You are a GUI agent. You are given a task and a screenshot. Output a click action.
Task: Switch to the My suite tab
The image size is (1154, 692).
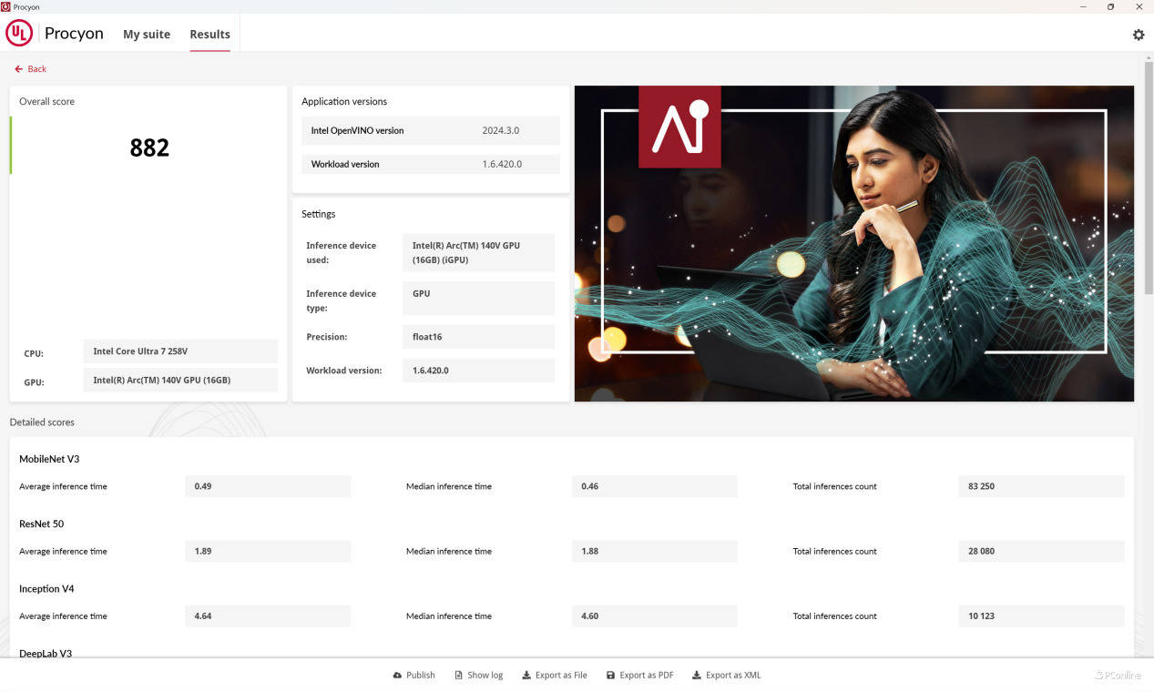click(147, 35)
